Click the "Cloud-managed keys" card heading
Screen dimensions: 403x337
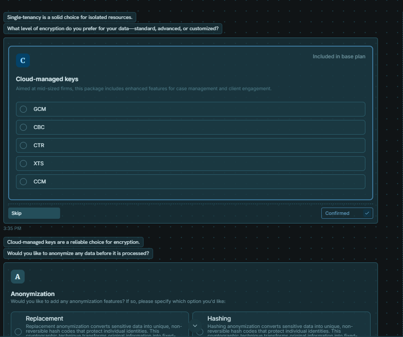[47, 79]
